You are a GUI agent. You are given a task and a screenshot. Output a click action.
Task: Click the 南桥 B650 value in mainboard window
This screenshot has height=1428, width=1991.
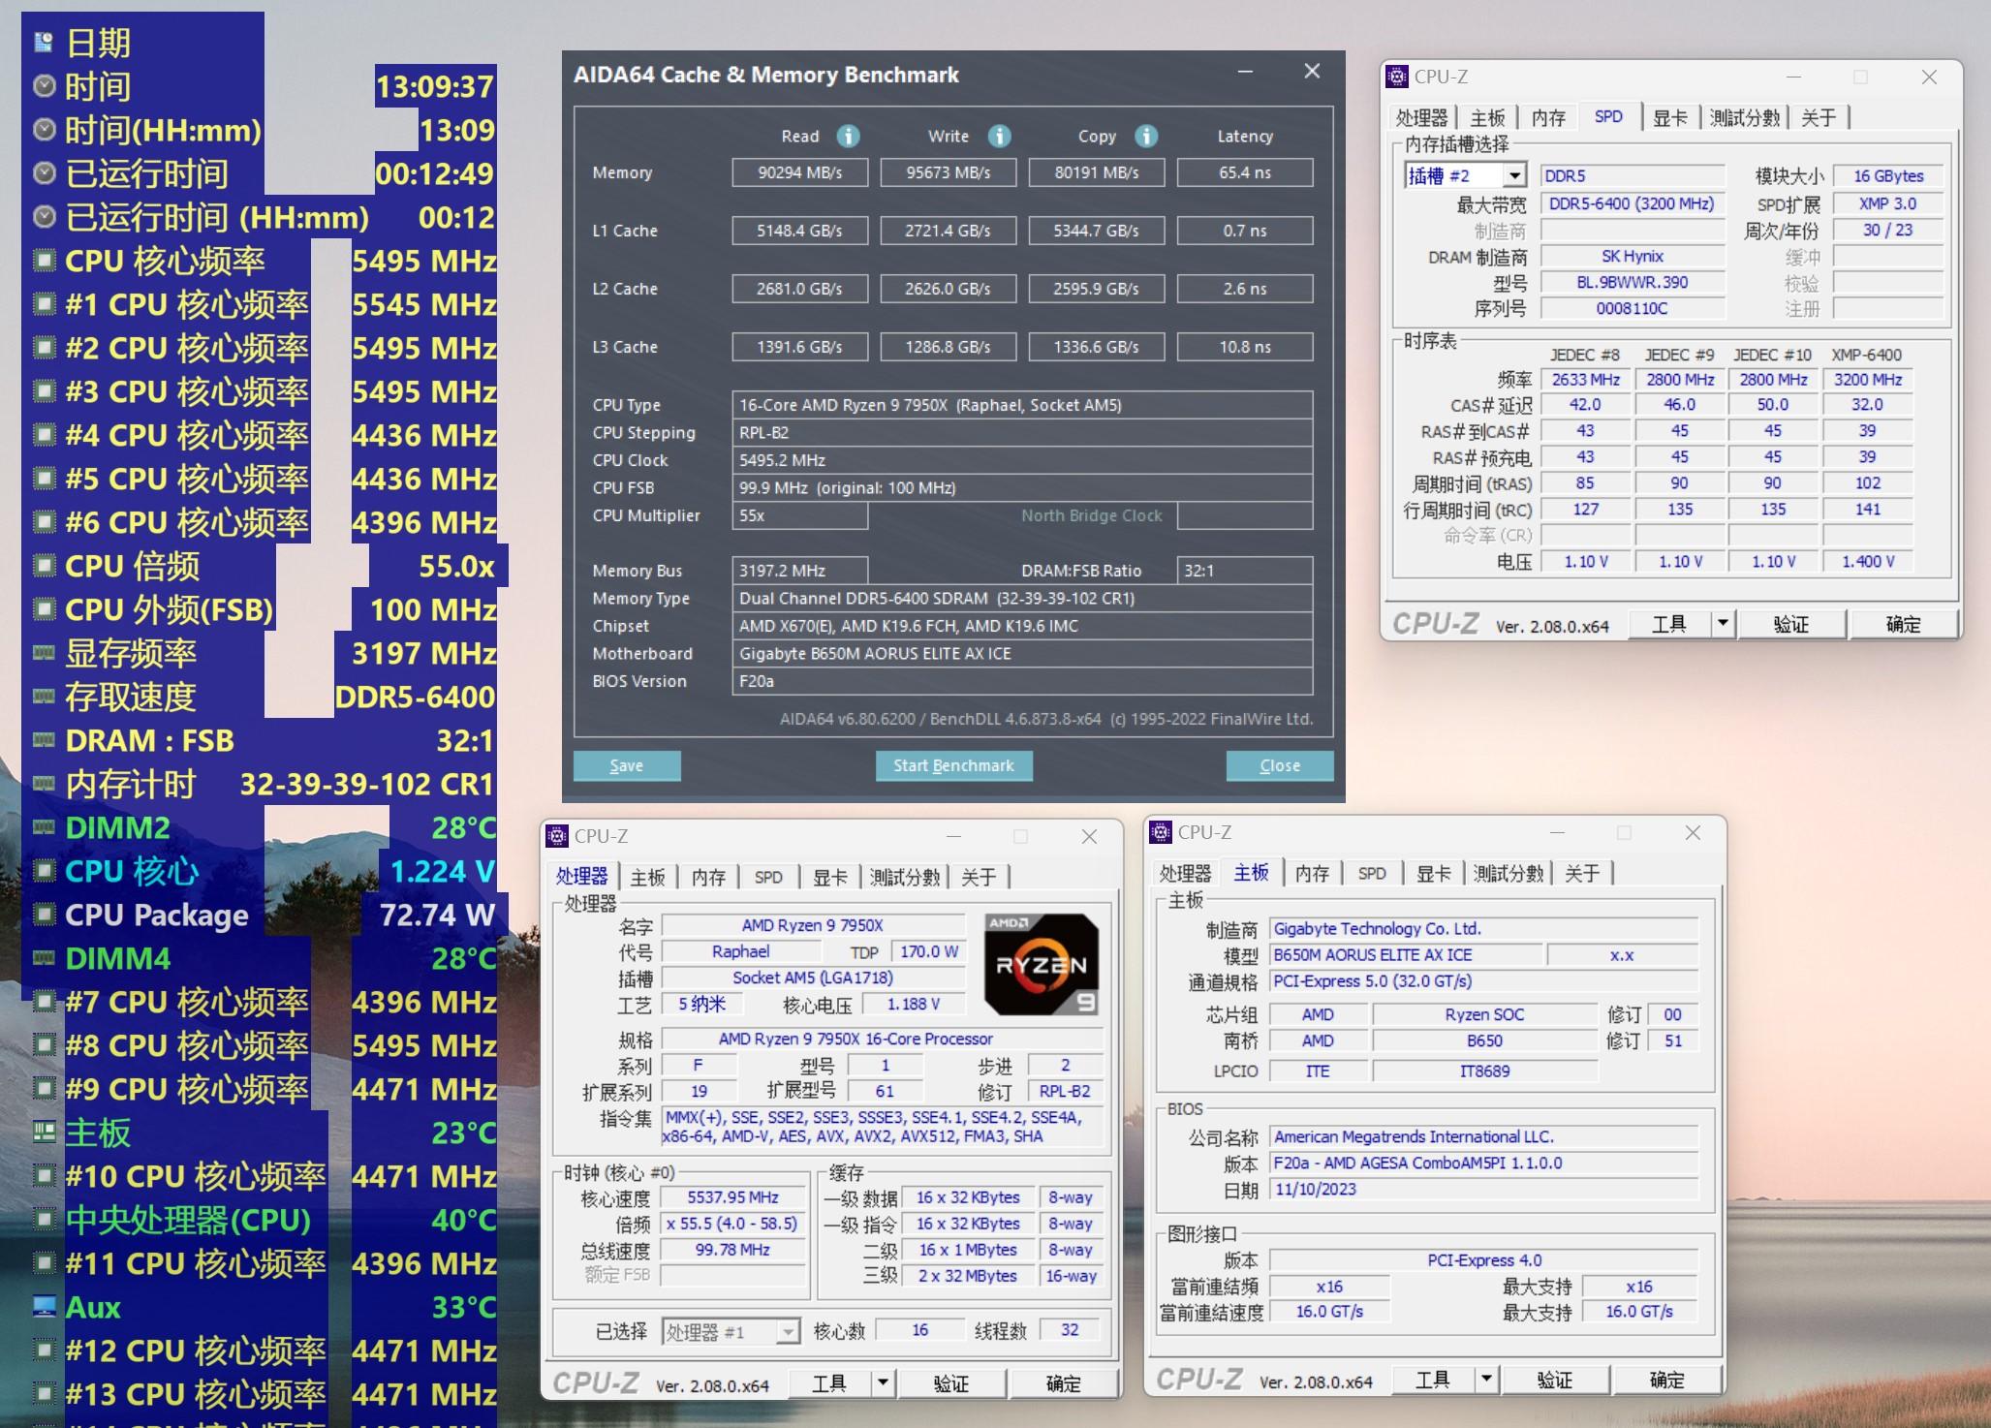click(1484, 1040)
